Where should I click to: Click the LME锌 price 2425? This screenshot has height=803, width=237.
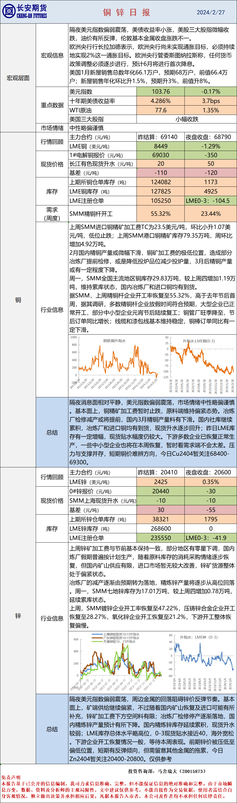point(161,482)
